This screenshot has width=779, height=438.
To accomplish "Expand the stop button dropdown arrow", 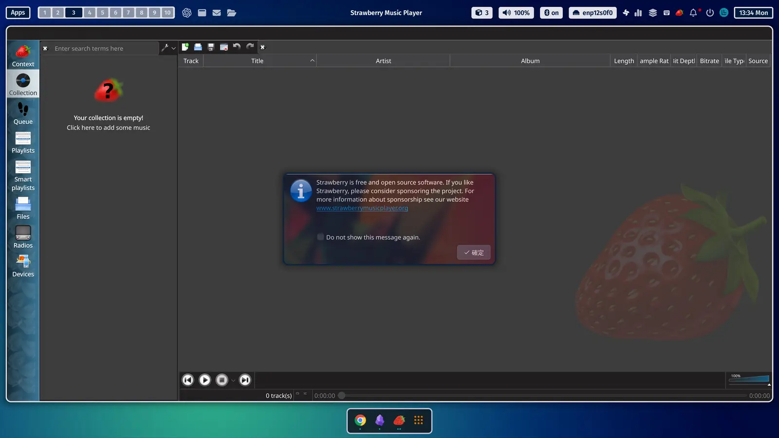I will (233, 381).
